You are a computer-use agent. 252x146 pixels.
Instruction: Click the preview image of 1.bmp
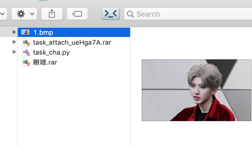click(x=196, y=90)
